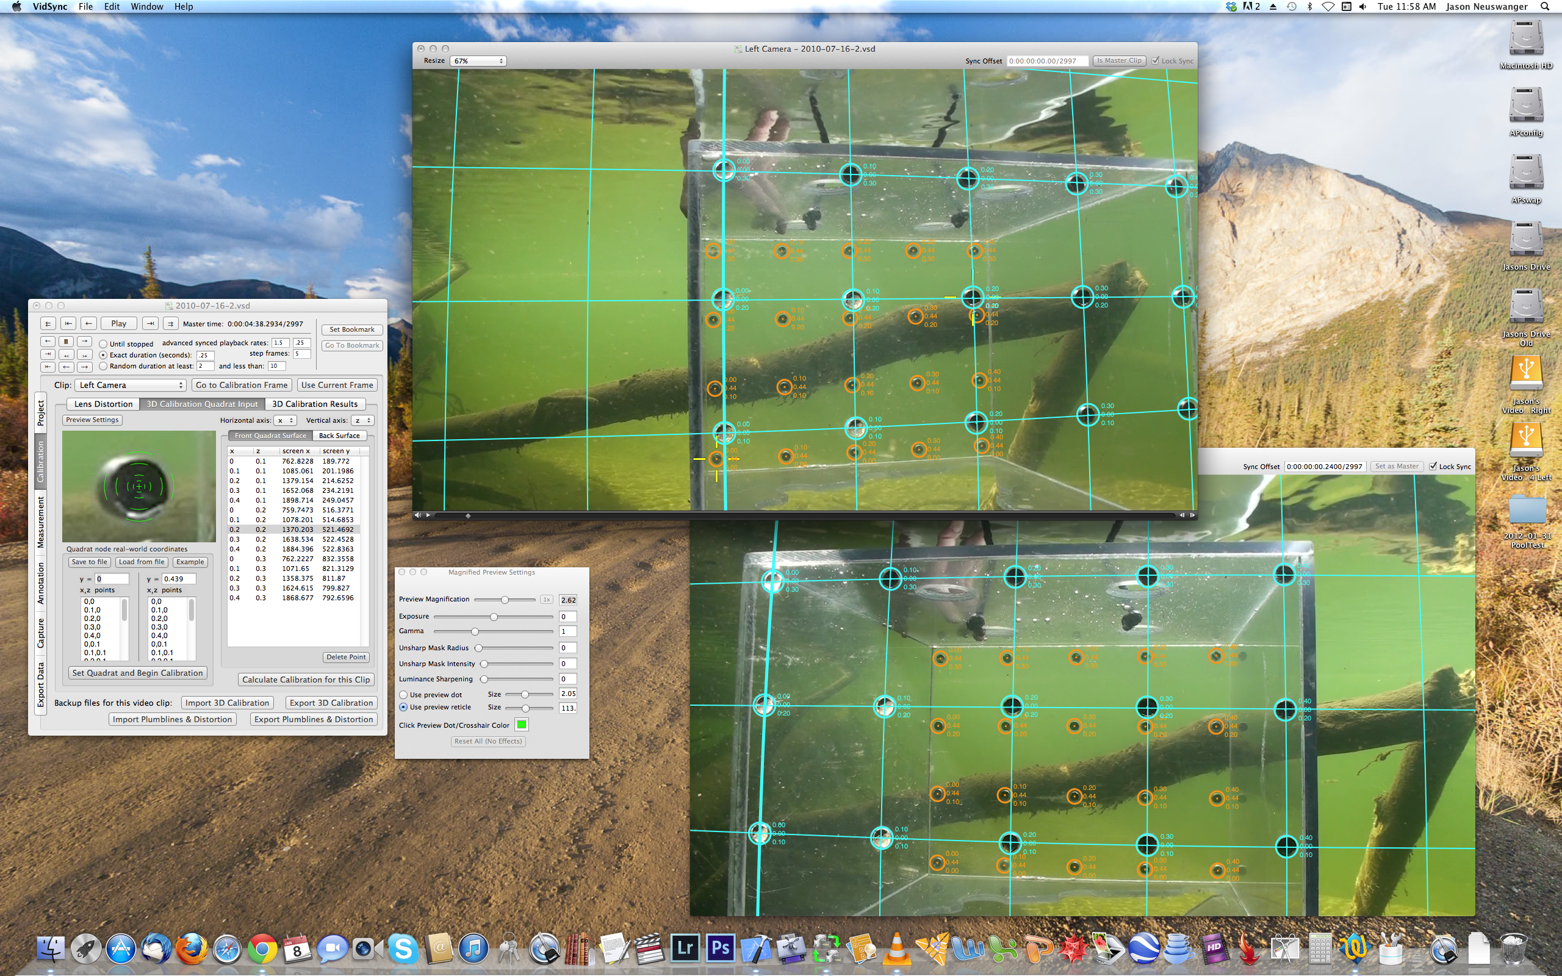
Task: Click the single-frame back arrow left of Play
Action: pyautogui.click(x=89, y=323)
